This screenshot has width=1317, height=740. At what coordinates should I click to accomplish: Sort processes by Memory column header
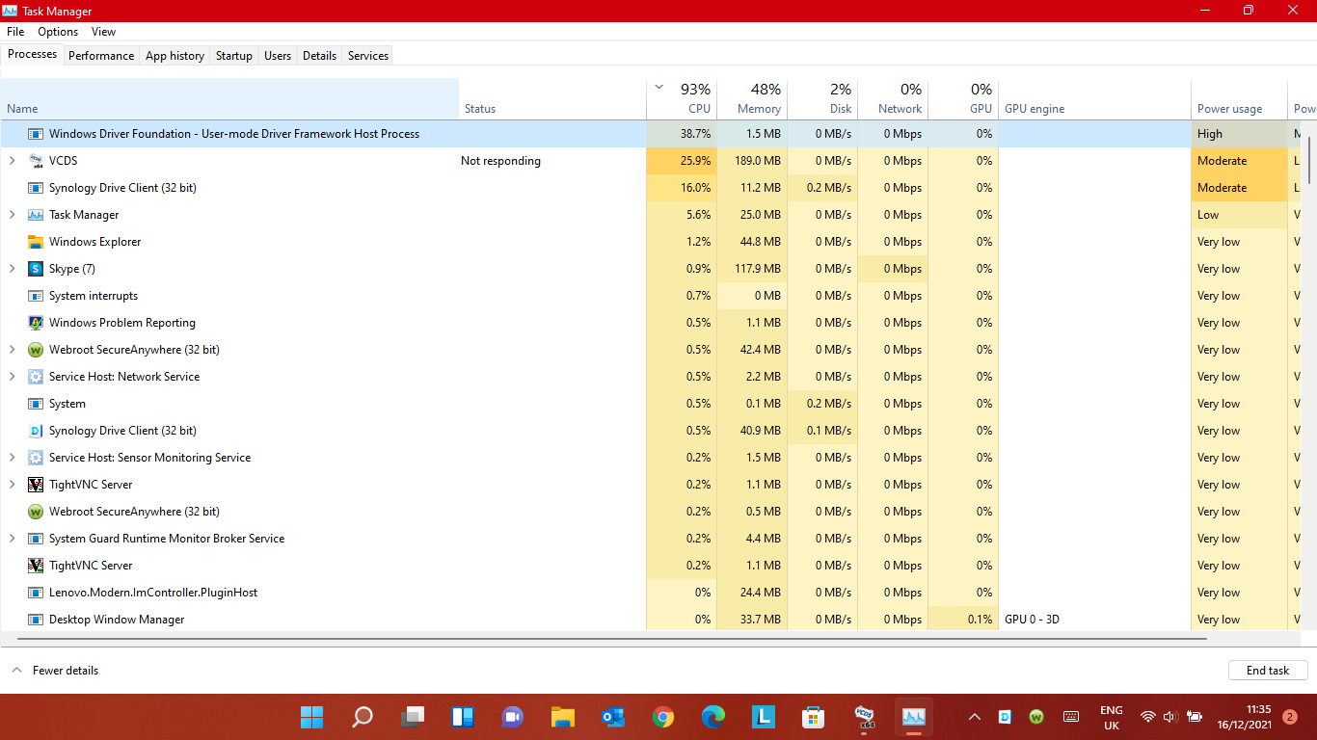[x=752, y=98]
